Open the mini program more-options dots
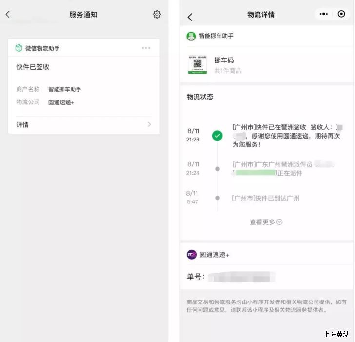 point(323,14)
